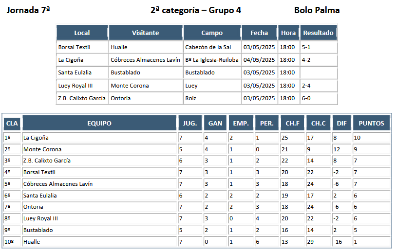Click the DIF column header
The height and width of the screenshot is (251, 396).
coord(342,123)
